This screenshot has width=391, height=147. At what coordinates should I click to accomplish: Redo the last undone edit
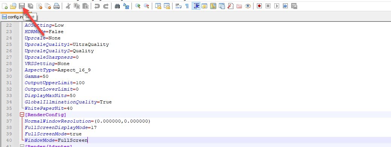106,6
